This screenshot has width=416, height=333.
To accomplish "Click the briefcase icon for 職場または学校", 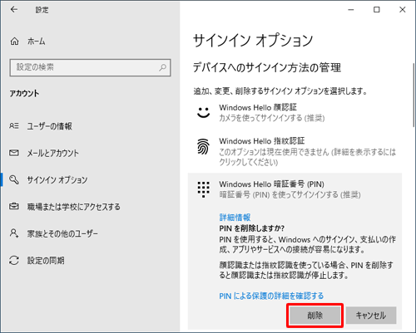I will tap(14, 206).
